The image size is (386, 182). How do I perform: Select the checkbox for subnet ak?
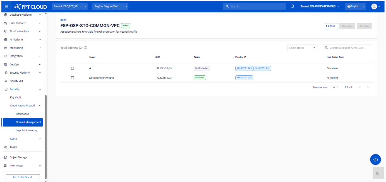point(73,68)
